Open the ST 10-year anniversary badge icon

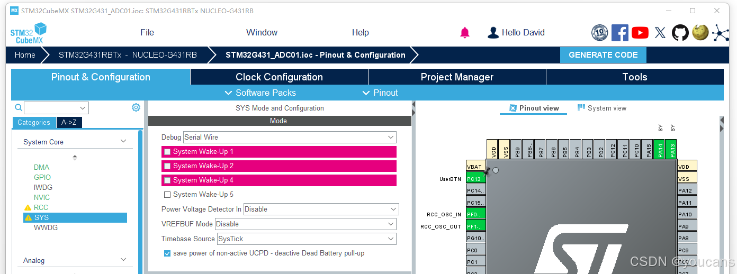coord(599,33)
